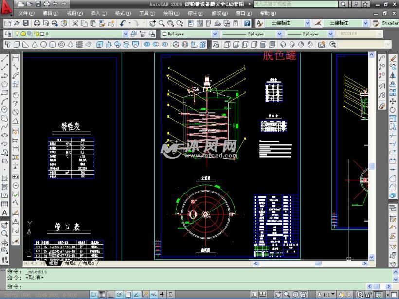The width and height of the screenshot is (399, 299).
Task: Click the 模型 model tab
Action: [x=53, y=264]
